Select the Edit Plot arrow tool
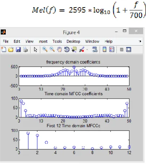Viewport: 146px width, 166px height. (x=35, y=49)
